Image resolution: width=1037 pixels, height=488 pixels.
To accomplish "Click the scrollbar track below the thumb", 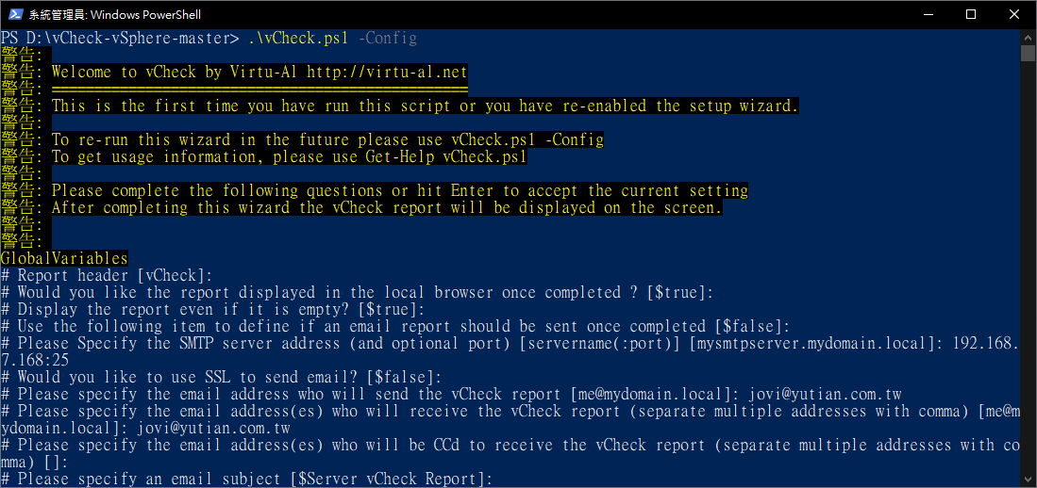I will click(x=1027, y=264).
